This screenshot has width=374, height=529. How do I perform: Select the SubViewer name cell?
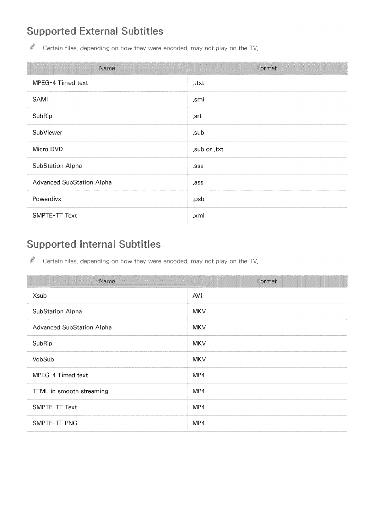[x=107, y=133]
